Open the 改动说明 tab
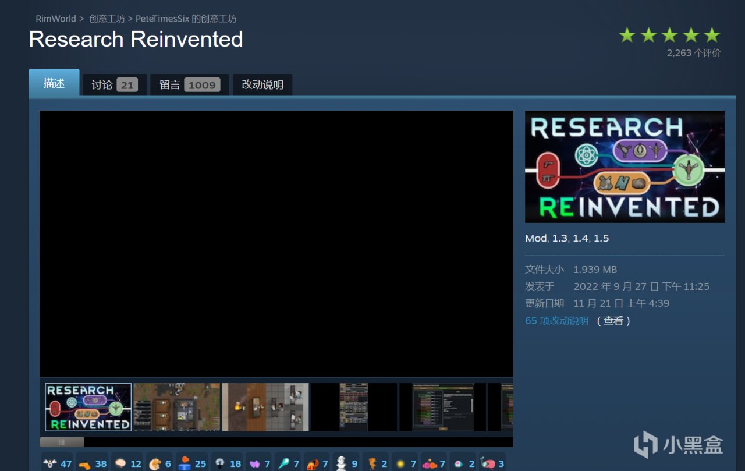Screen dimensions: 745x471 [x=262, y=85]
